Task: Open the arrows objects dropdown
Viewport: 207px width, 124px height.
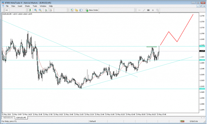Action: (158, 10)
